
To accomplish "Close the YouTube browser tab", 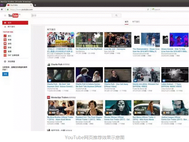I will tap(31, 5).
